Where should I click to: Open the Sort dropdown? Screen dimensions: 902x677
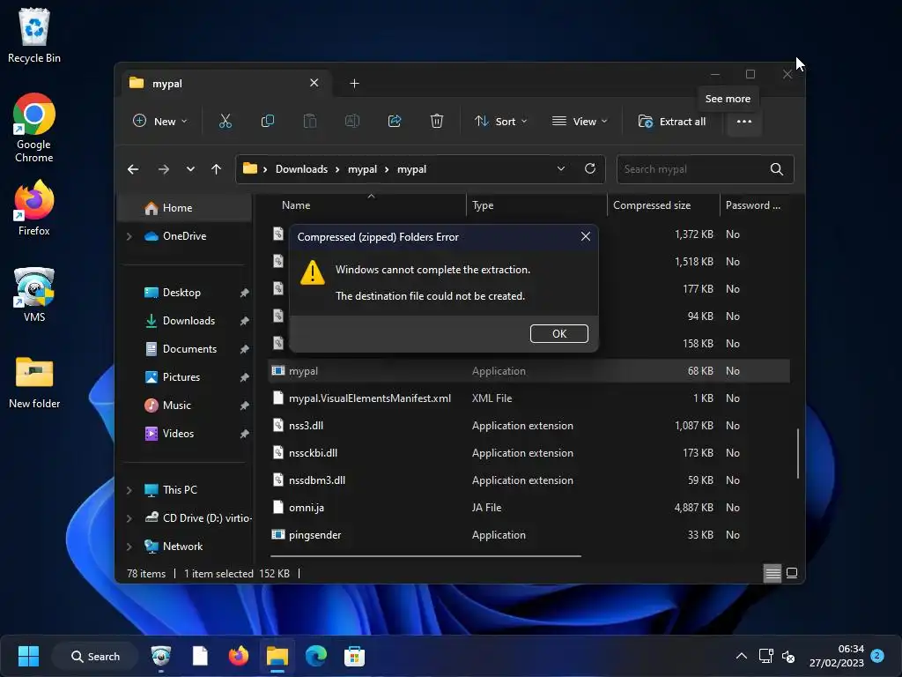click(x=501, y=122)
